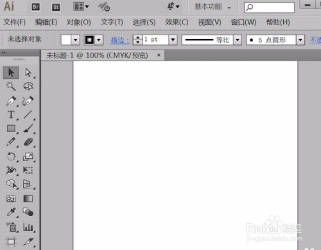Switch to the 未标题-1 document tab
This screenshot has width=321, height=250.
click(97, 56)
